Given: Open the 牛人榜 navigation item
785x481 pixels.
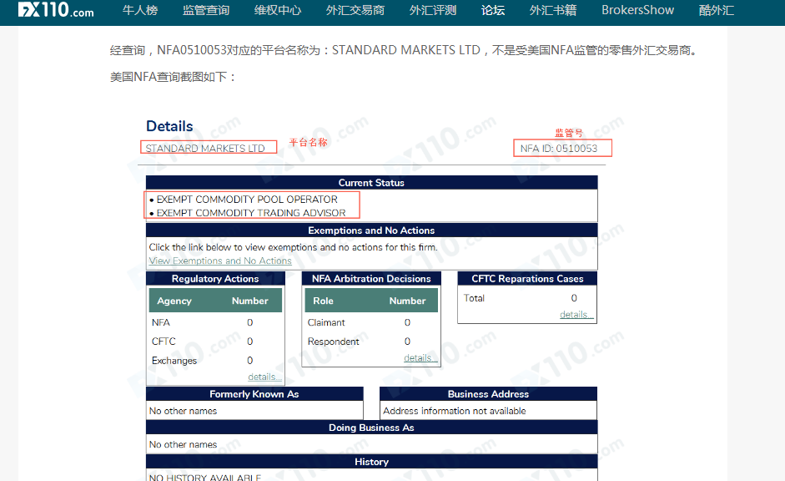Looking at the screenshot, I should click(138, 11).
